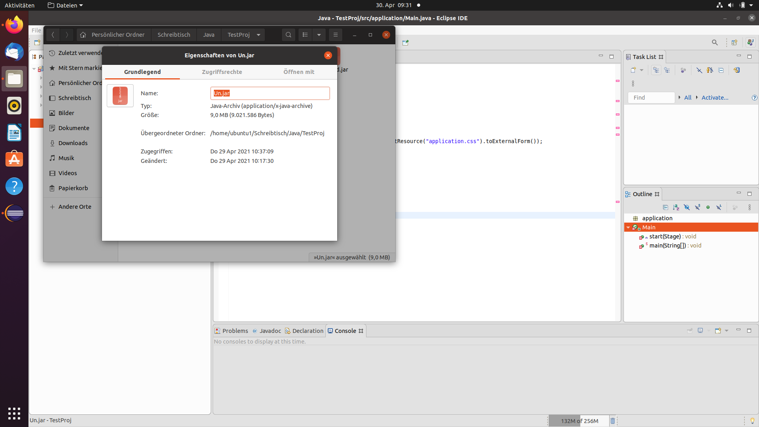The image size is (759, 427).
Task: Toggle alphabetical Sort in Outline
Action: point(676,207)
